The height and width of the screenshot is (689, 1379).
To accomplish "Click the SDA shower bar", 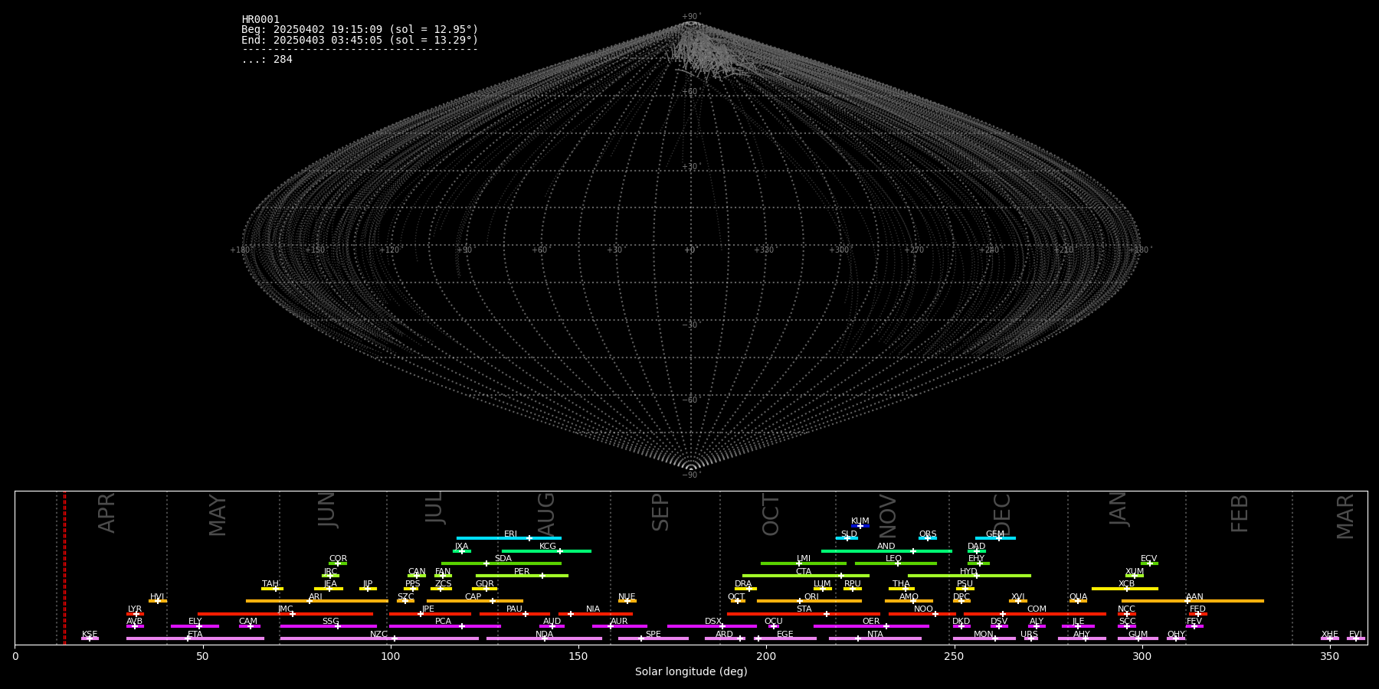I will [501, 563].
